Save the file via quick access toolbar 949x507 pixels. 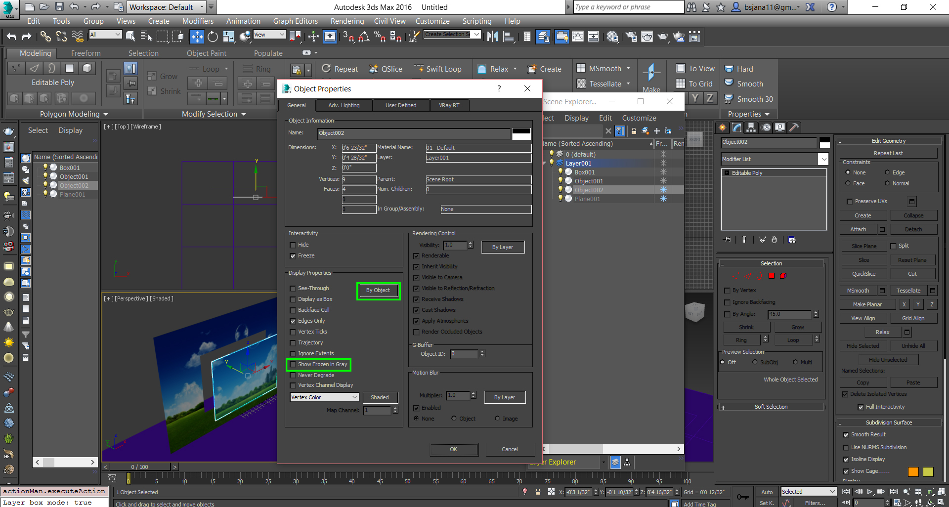(59, 7)
